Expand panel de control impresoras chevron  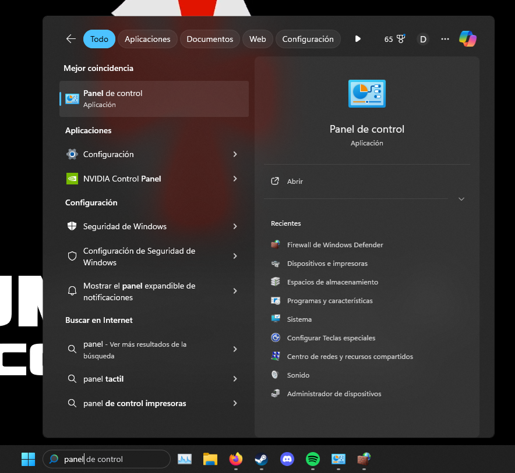pos(235,403)
